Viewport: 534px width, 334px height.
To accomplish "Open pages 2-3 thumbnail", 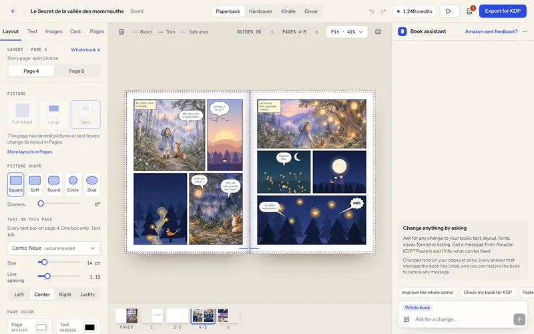I will [x=178, y=316].
